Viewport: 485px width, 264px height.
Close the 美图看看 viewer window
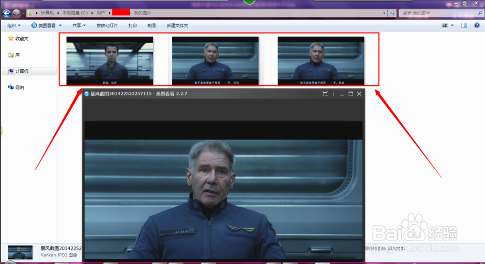pyautogui.click(x=359, y=94)
